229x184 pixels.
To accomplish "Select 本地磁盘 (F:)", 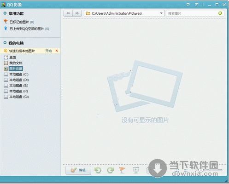I will click(x=18, y=91).
